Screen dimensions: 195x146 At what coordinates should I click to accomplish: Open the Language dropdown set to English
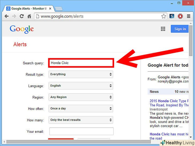(x=81, y=86)
